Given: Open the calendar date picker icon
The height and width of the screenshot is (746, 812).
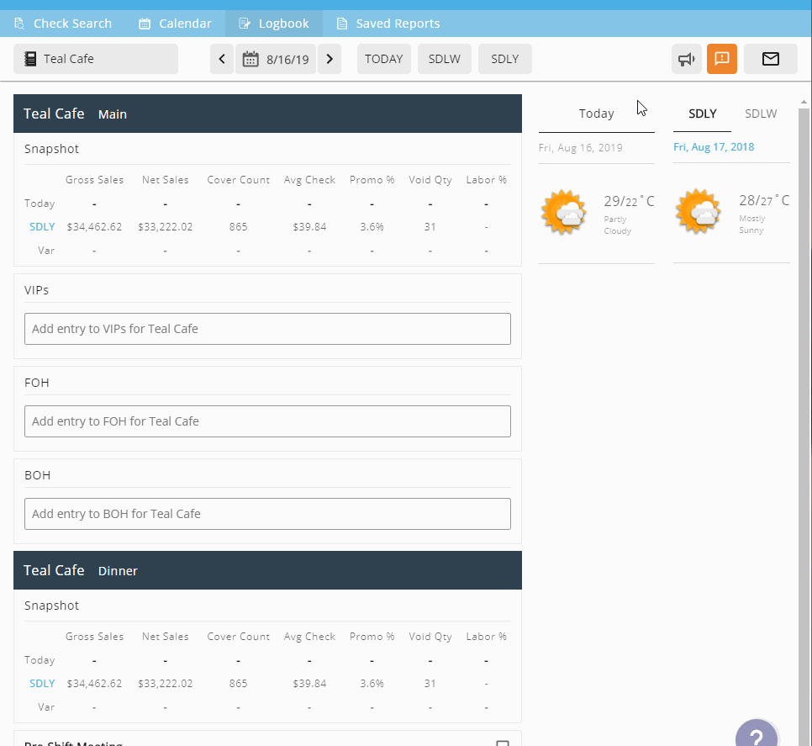Looking at the screenshot, I should tap(250, 59).
